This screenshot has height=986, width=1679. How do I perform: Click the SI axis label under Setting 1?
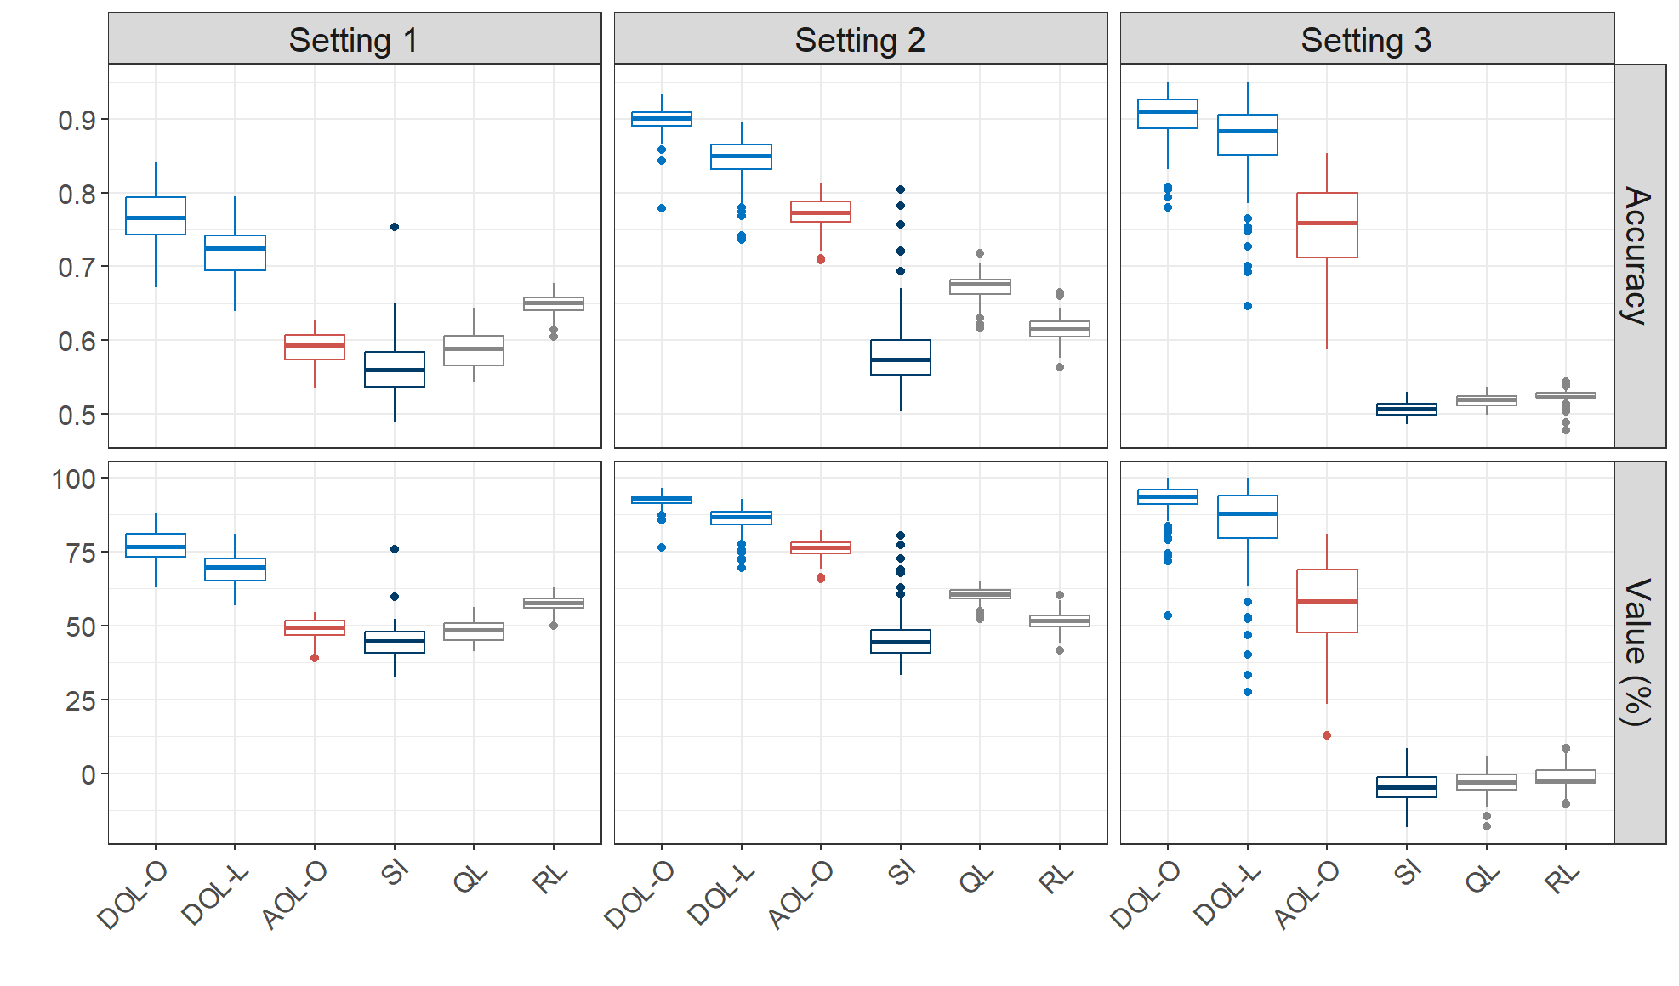click(x=396, y=873)
